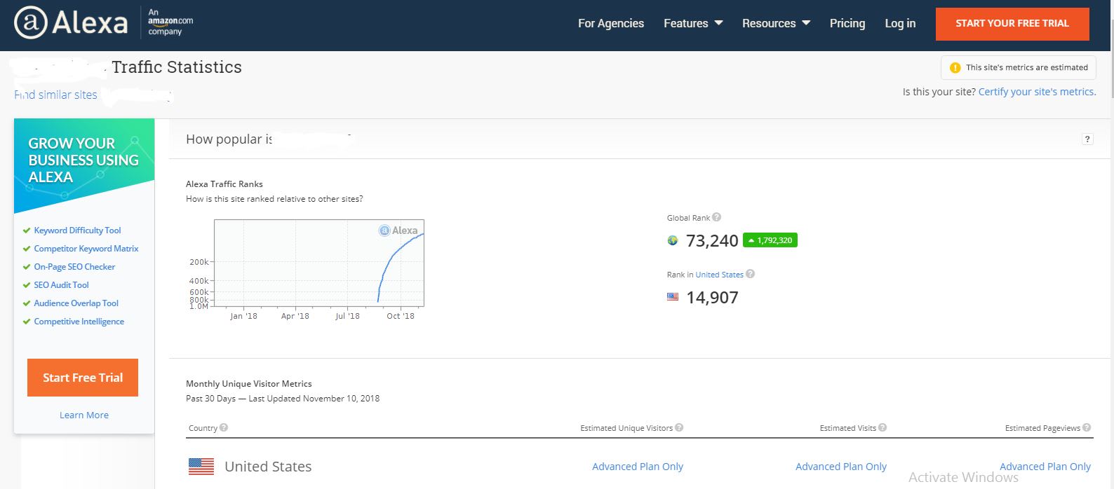
Task: Click help icon beside Rank in United States
Action: [750, 274]
